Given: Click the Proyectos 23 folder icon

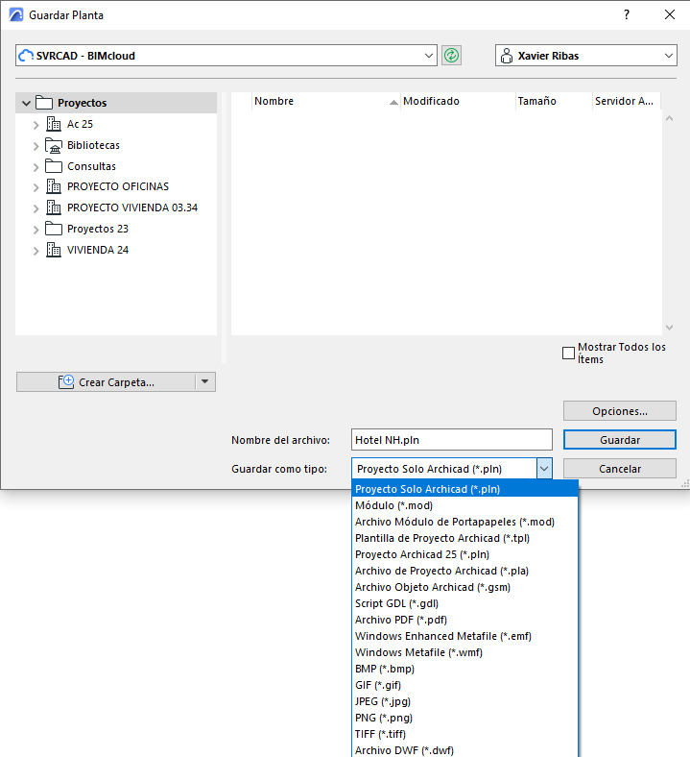Looking at the screenshot, I should [x=54, y=229].
